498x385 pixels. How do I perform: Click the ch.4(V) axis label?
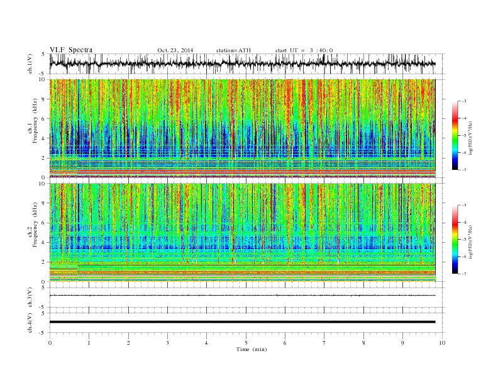click(30, 323)
